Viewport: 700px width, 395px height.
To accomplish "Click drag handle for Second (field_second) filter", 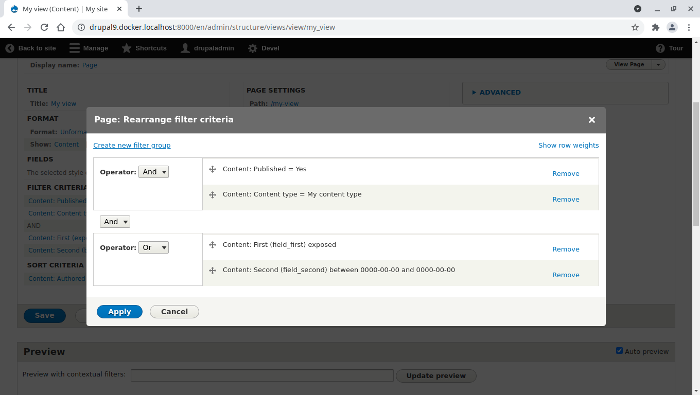I will [x=212, y=270].
